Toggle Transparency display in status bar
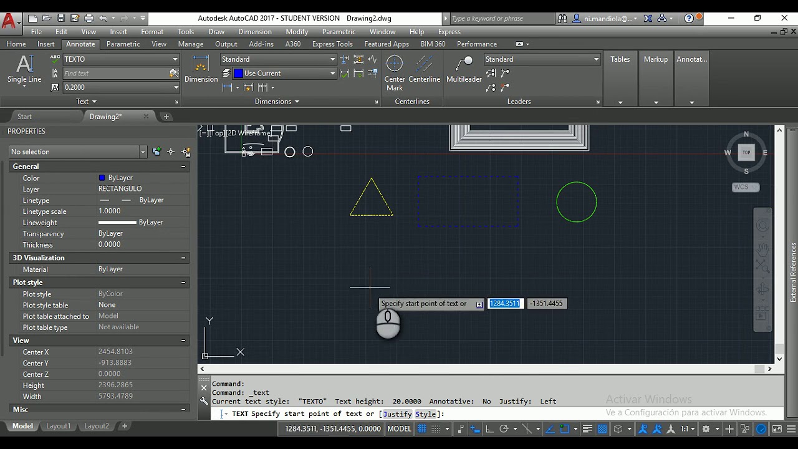 (x=602, y=429)
